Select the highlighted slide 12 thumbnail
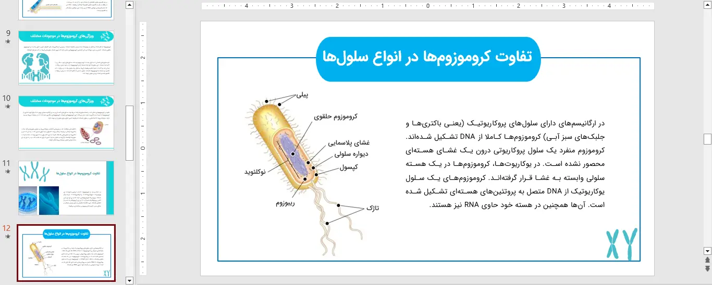This screenshot has height=285, width=712. click(x=66, y=253)
